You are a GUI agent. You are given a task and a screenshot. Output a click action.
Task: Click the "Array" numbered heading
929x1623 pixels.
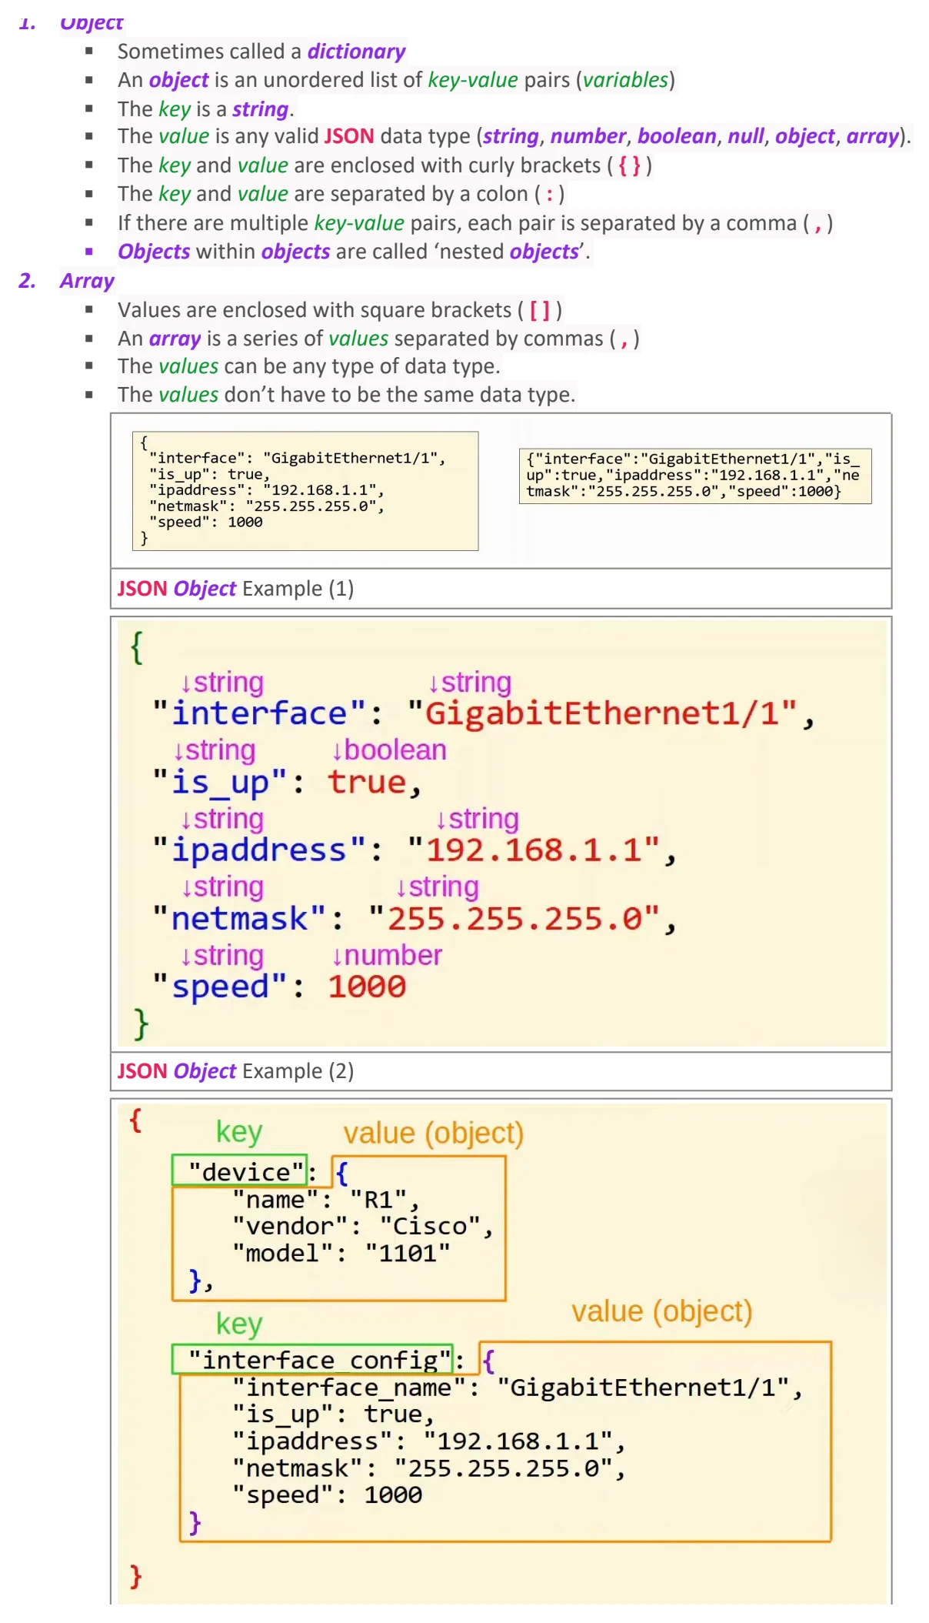click(87, 281)
